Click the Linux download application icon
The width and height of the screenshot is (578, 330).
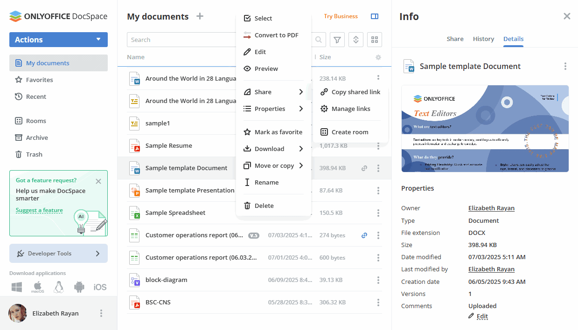[58, 287]
